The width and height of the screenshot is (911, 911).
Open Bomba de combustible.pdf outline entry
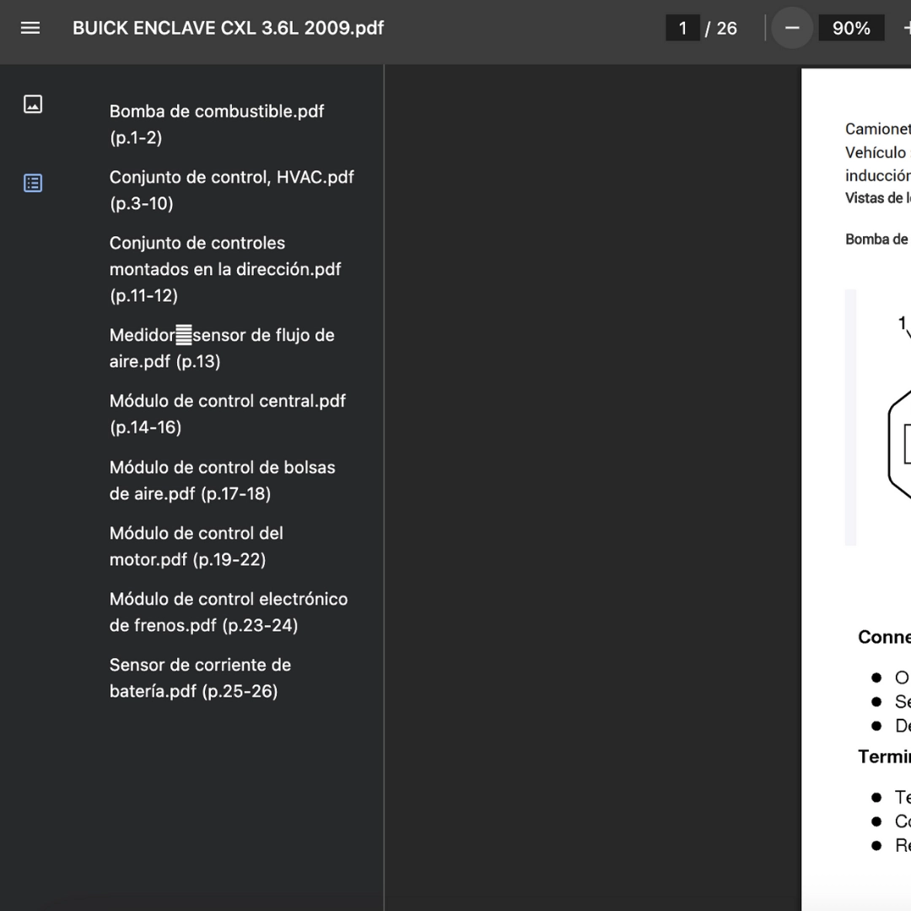point(217,124)
